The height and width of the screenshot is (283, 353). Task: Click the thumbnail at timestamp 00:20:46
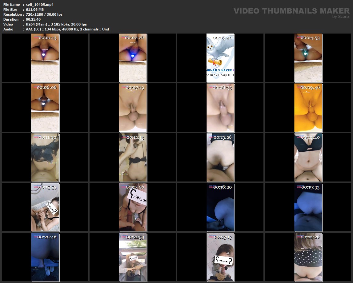click(45, 257)
